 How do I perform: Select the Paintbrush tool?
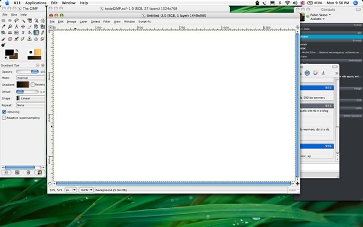point(3,39)
